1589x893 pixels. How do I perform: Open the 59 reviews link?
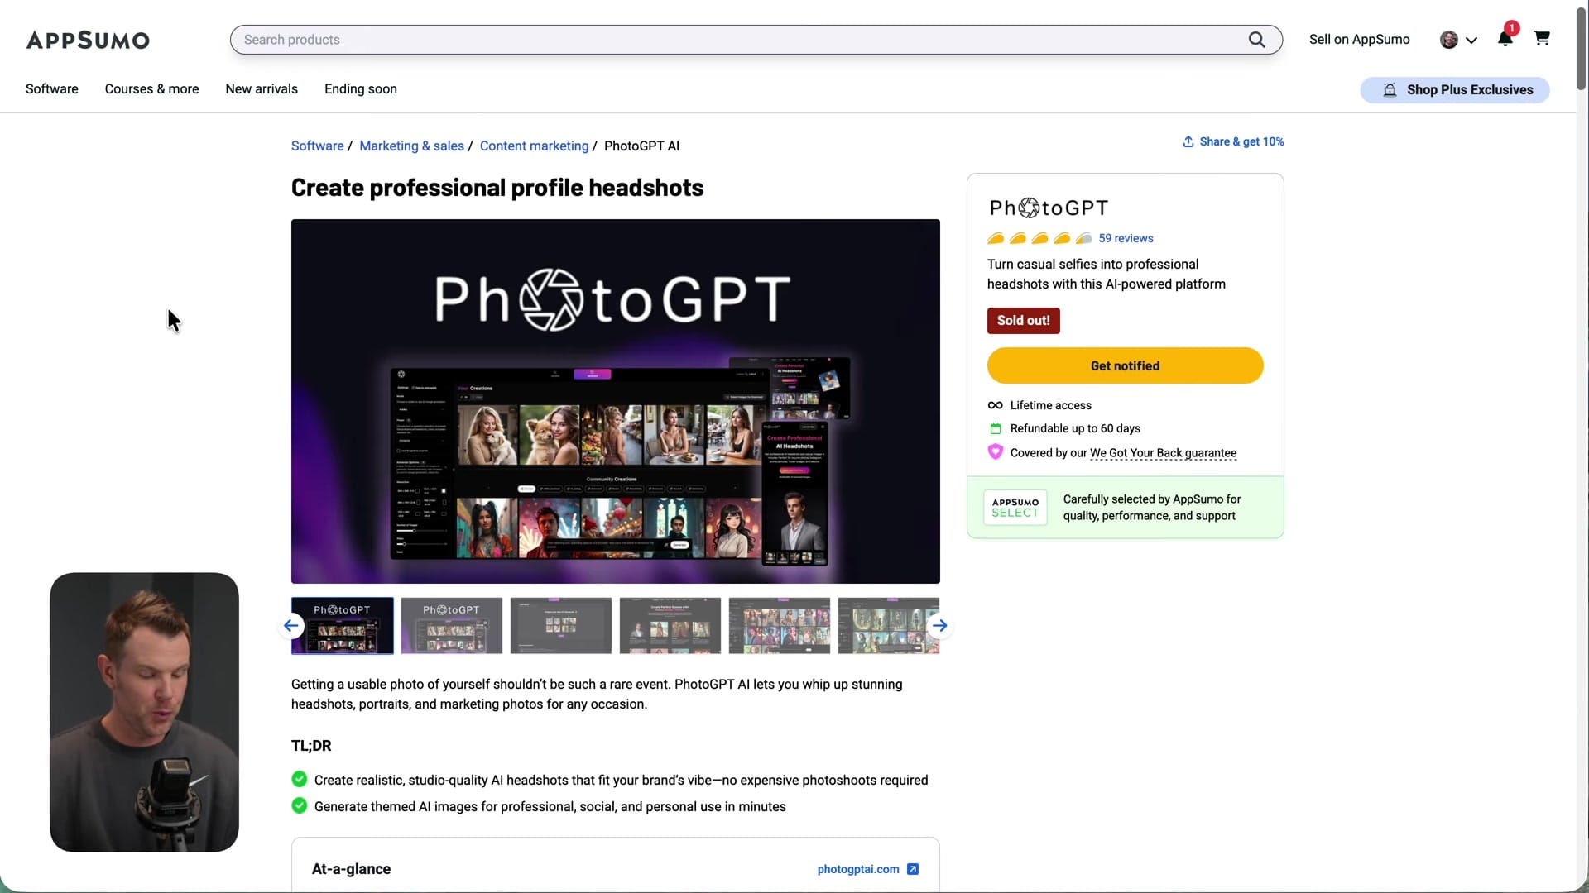tap(1126, 238)
